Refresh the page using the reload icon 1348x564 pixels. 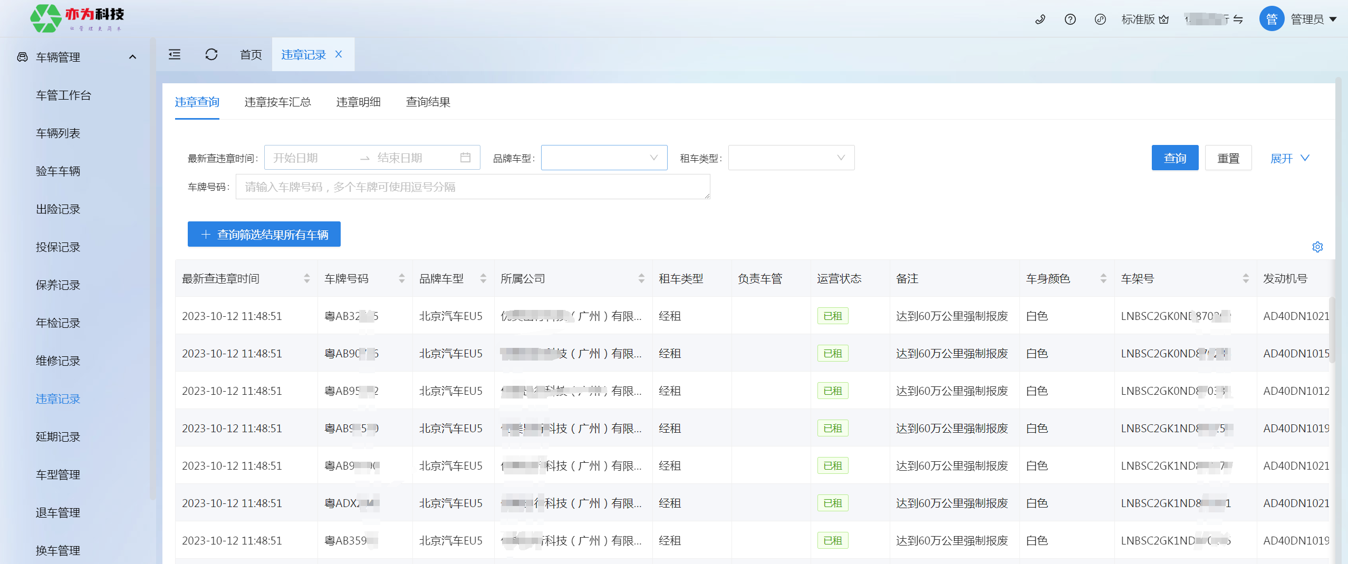pyautogui.click(x=211, y=54)
